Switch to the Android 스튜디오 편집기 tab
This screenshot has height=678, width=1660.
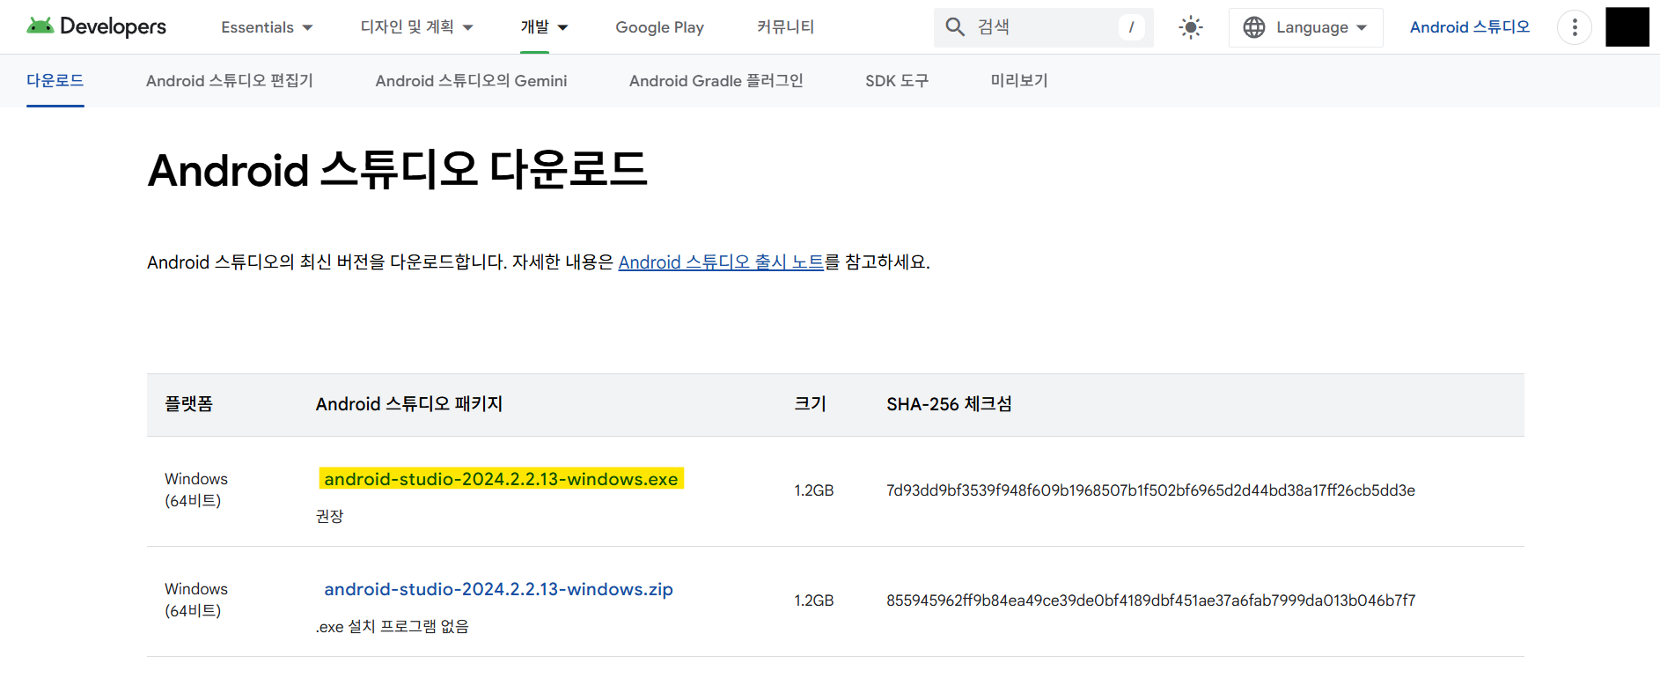[x=230, y=80]
